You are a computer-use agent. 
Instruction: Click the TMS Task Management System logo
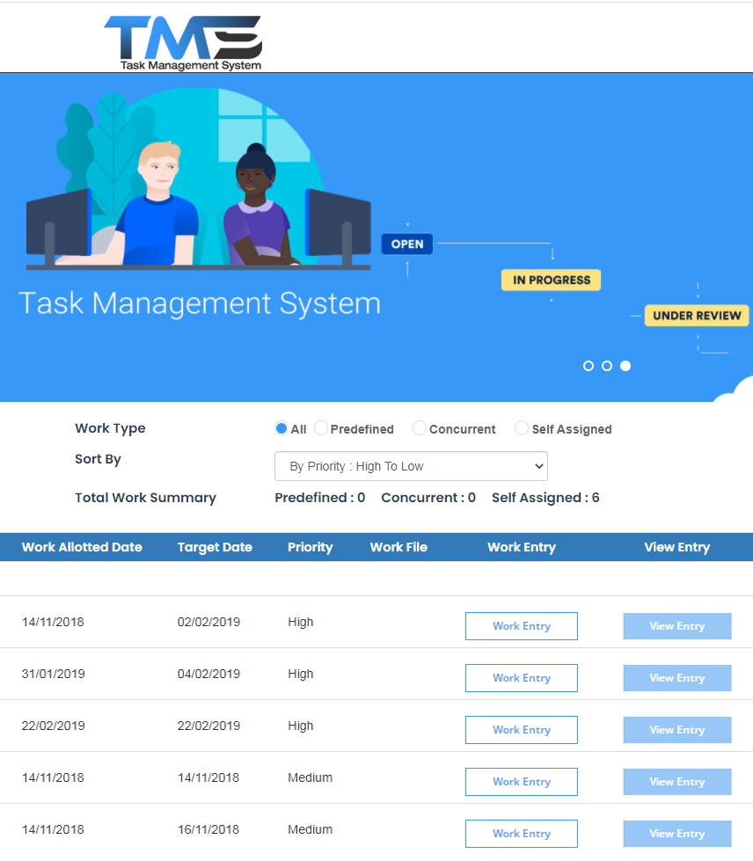pos(183,41)
